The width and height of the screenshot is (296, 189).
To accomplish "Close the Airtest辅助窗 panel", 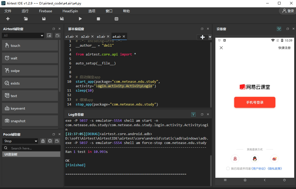I will 59,29.
